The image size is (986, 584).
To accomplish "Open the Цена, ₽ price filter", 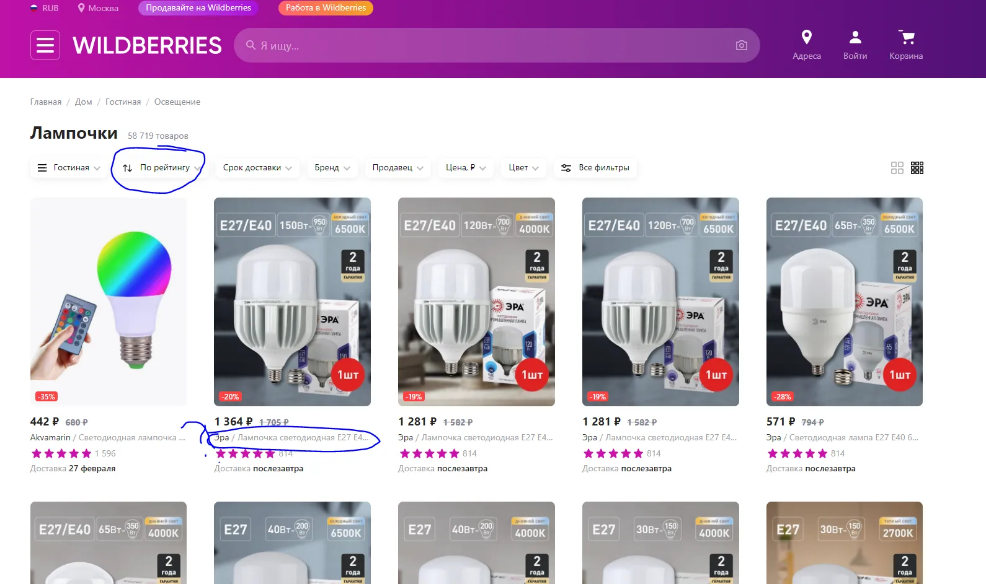I will pyautogui.click(x=465, y=168).
